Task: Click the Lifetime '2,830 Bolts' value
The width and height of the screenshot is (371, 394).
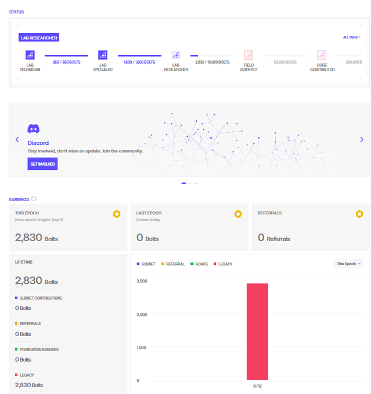Action: point(37,280)
